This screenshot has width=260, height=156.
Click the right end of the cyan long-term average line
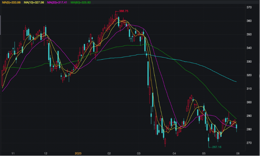click(x=236, y=81)
